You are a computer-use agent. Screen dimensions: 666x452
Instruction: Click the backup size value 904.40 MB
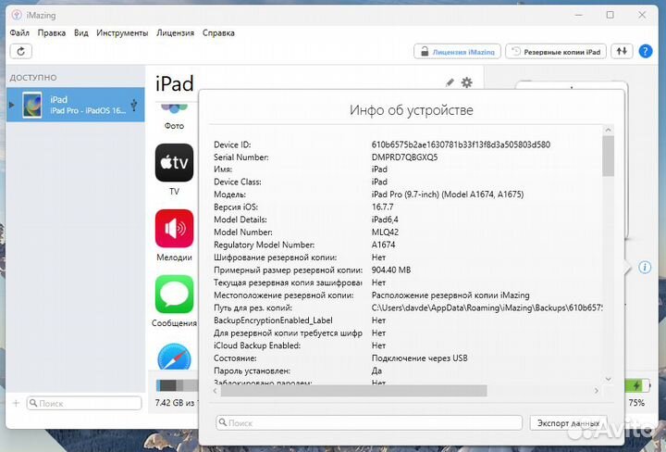coord(391,270)
